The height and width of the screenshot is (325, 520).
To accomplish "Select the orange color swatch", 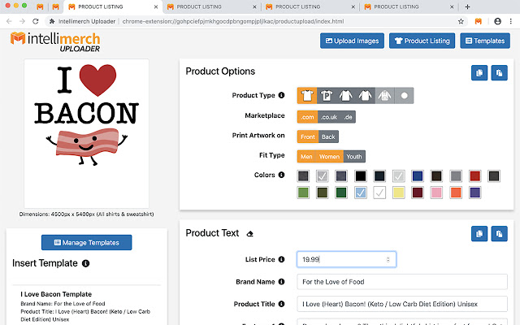I will 456,193.
